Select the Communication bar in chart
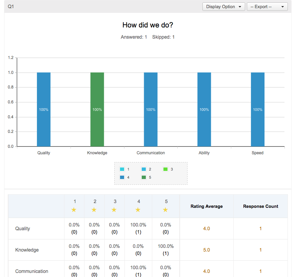The width and height of the screenshot is (295, 277). (151, 109)
